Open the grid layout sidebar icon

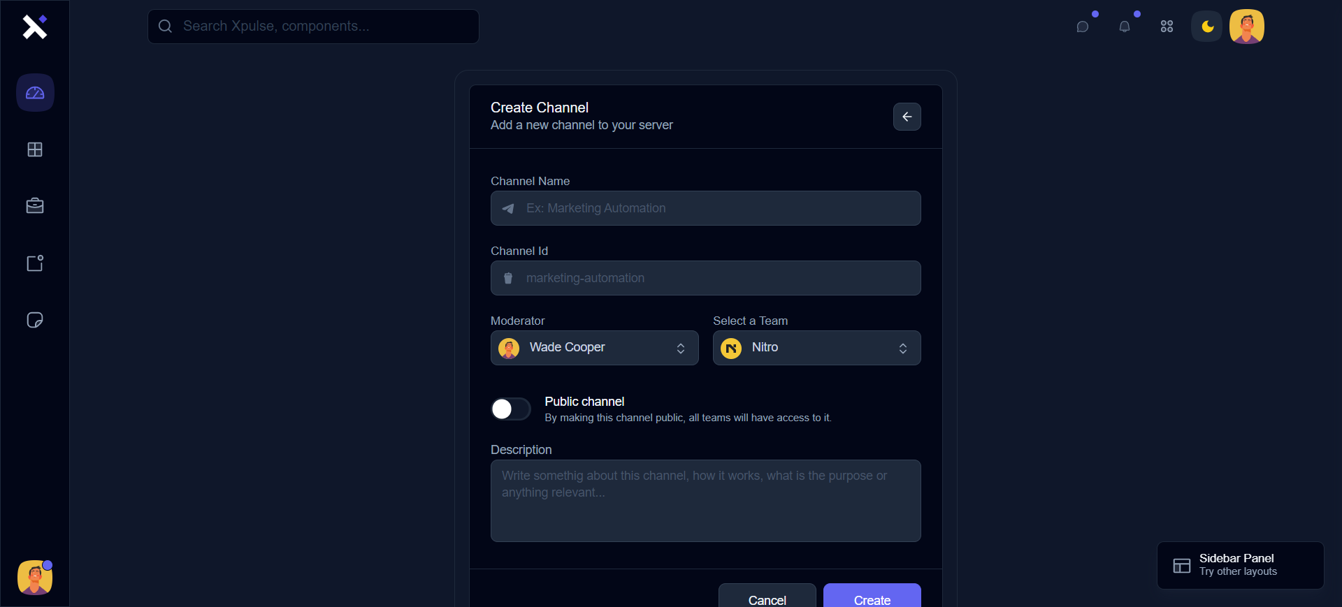tap(35, 149)
